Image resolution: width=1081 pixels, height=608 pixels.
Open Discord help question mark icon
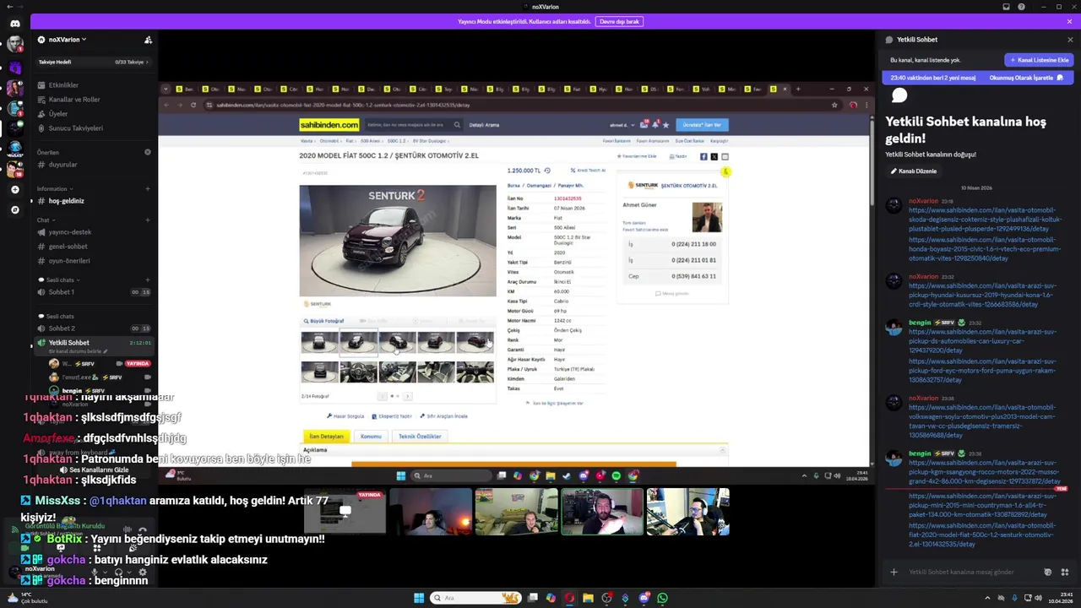(1021, 7)
